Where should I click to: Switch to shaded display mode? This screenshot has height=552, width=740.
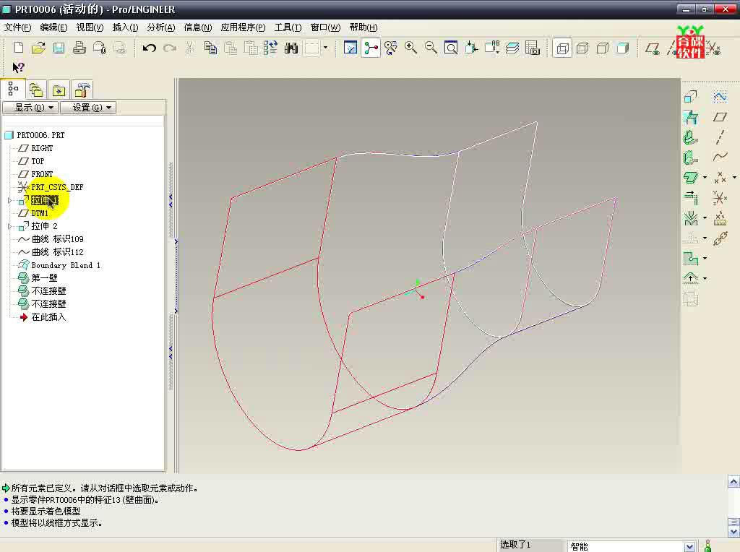click(623, 48)
